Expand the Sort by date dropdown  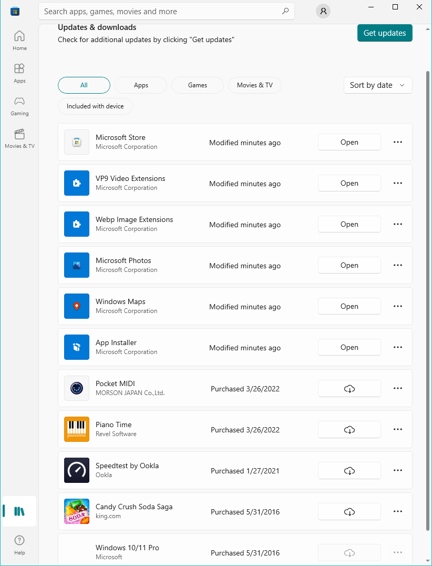(377, 85)
